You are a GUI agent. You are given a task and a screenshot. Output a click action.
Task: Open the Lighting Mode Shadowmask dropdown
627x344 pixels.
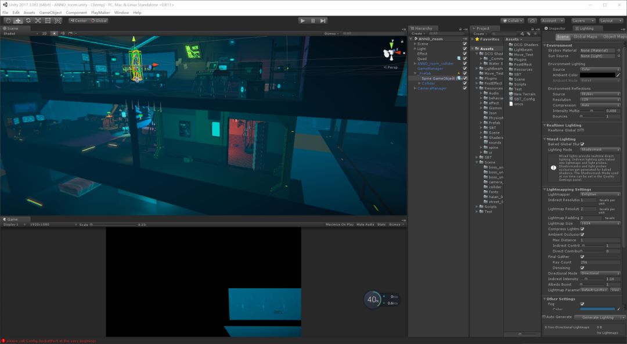coord(600,150)
